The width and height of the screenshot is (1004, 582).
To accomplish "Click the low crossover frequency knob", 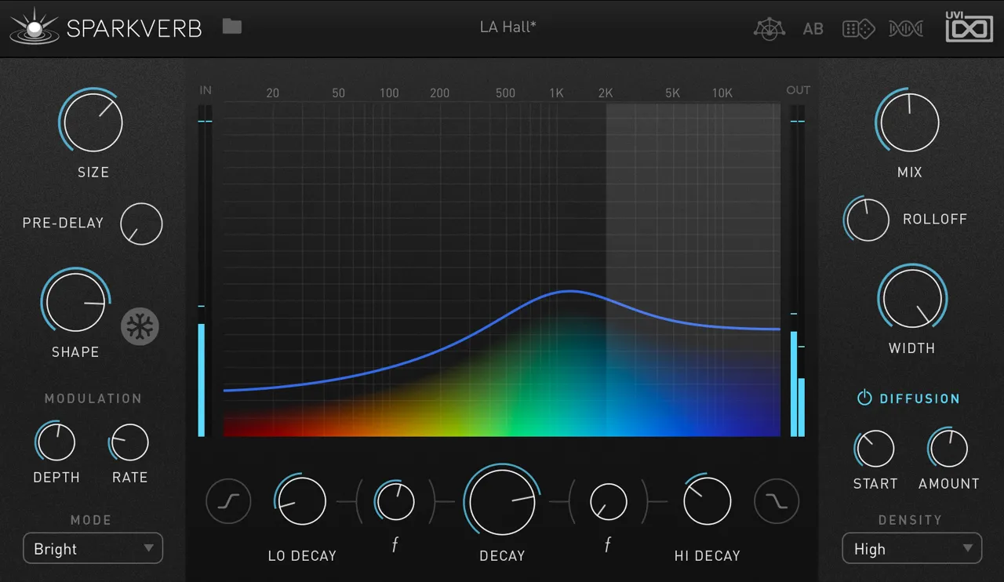I will coord(395,501).
